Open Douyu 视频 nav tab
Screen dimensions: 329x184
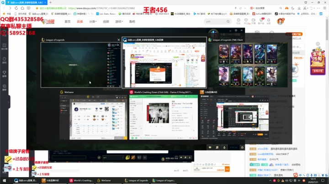coord(106,21)
